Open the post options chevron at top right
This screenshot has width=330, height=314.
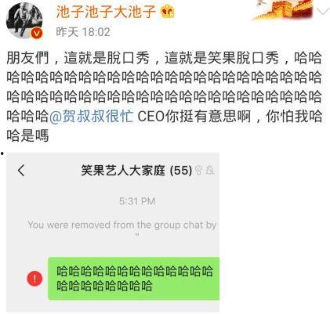coord(323,12)
